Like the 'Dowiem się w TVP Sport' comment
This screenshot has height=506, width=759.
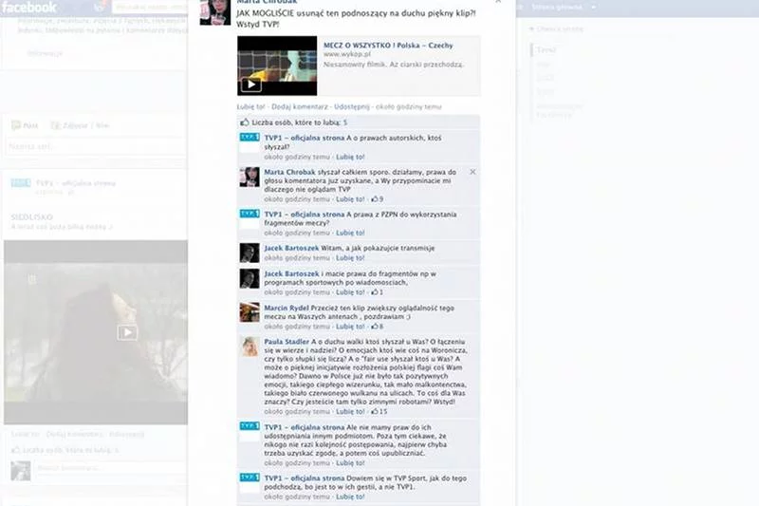click(x=350, y=497)
